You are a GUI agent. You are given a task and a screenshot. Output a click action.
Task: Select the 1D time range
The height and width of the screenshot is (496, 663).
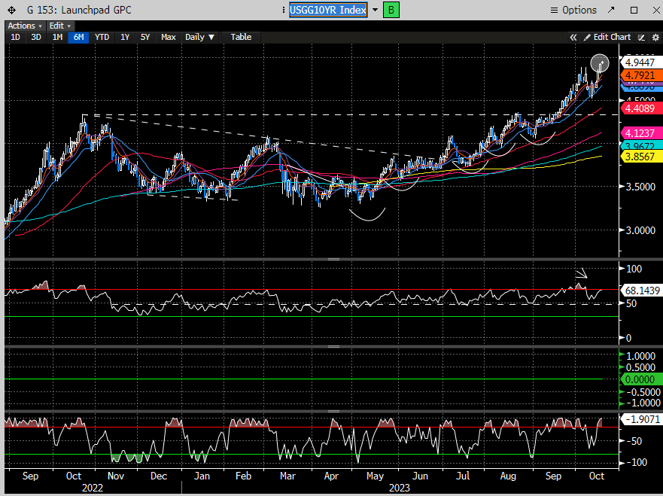[x=15, y=37]
